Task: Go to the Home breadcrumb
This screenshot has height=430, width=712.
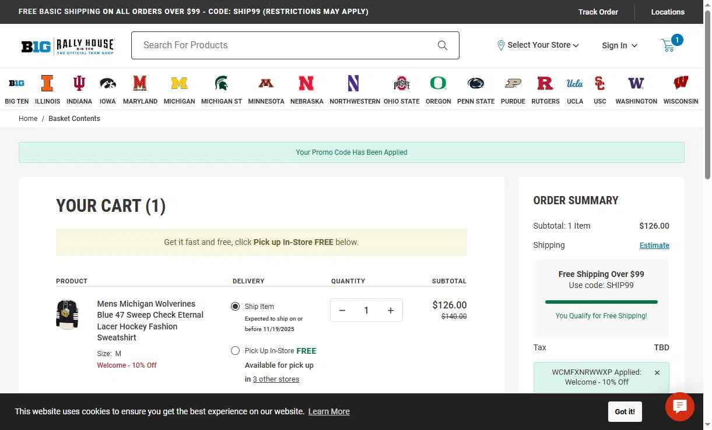Action: (x=28, y=119)
